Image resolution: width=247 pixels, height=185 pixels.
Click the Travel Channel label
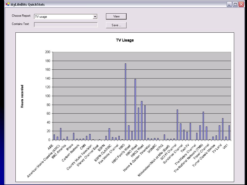[201, 151]
